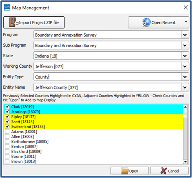
Task: Click the GUPS app icon in title bar
Action: pyautogui.click(x=7, y=8)
